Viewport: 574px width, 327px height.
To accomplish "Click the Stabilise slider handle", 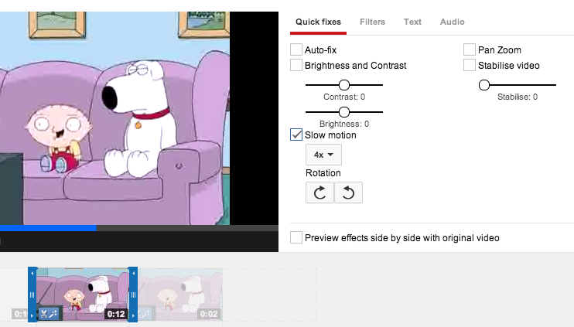I will click(x=484, y=85).
